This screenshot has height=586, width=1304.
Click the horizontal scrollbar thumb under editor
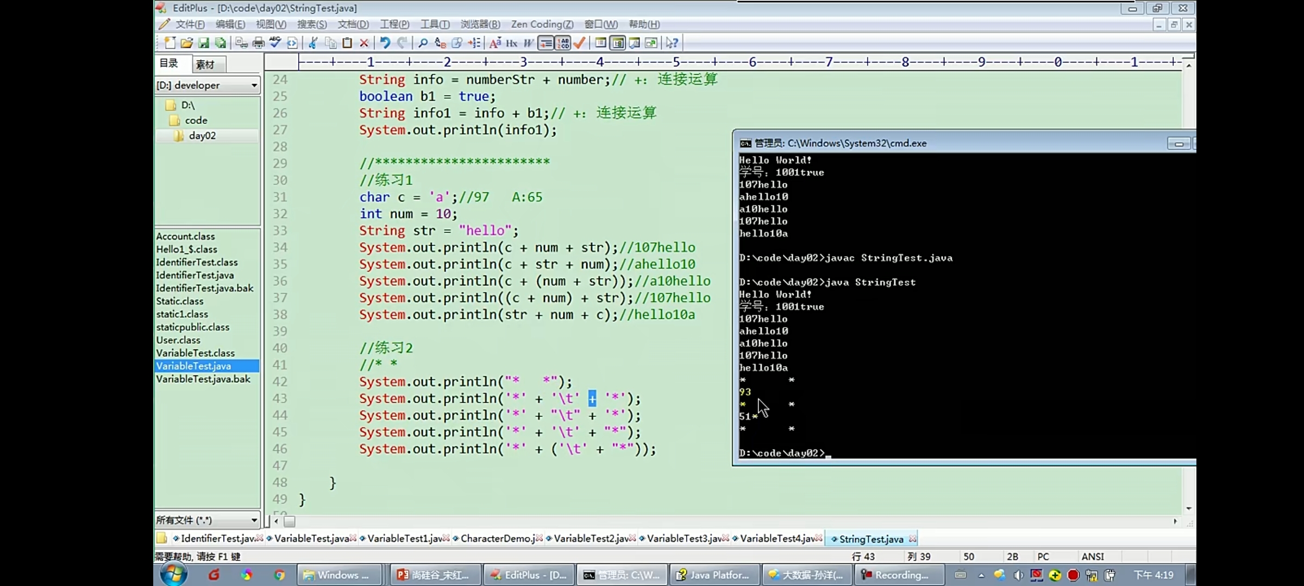click(x=290, y=521)
